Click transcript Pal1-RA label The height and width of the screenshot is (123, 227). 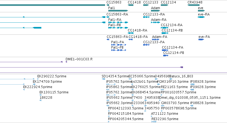[x=115, y=20]
